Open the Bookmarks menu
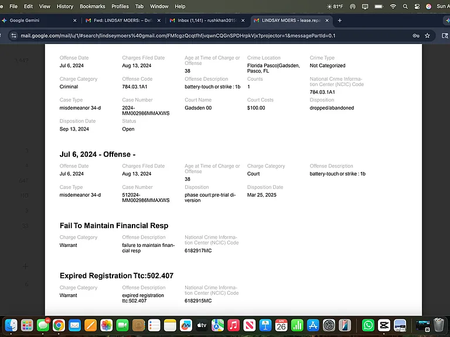 click(x=93, y=6)
